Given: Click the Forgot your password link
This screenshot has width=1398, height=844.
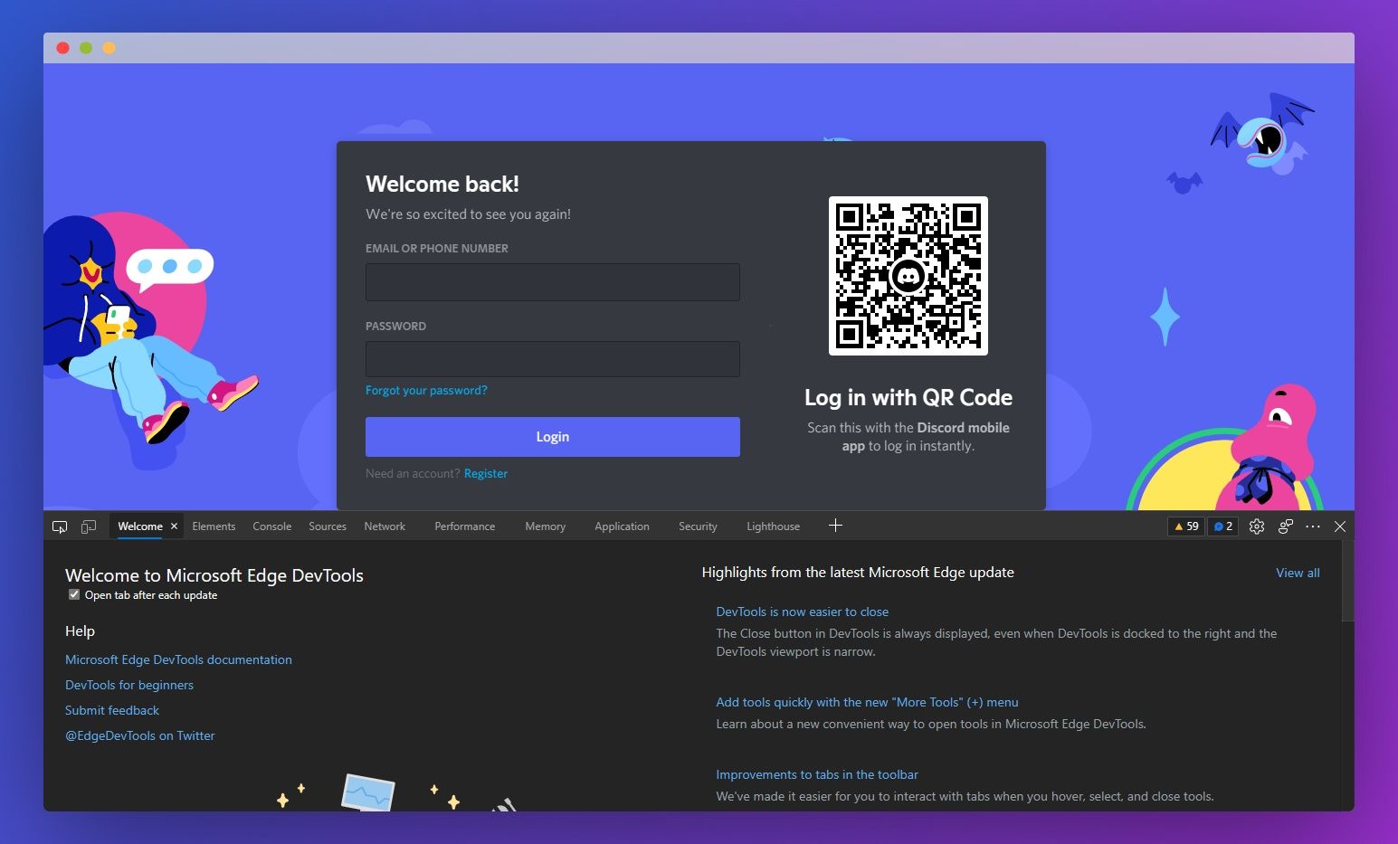Looking at the screenshot, I should coord(426,391).
